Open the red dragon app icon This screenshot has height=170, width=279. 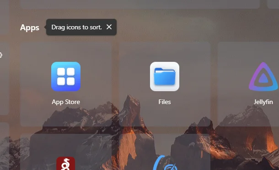(66, 164)
